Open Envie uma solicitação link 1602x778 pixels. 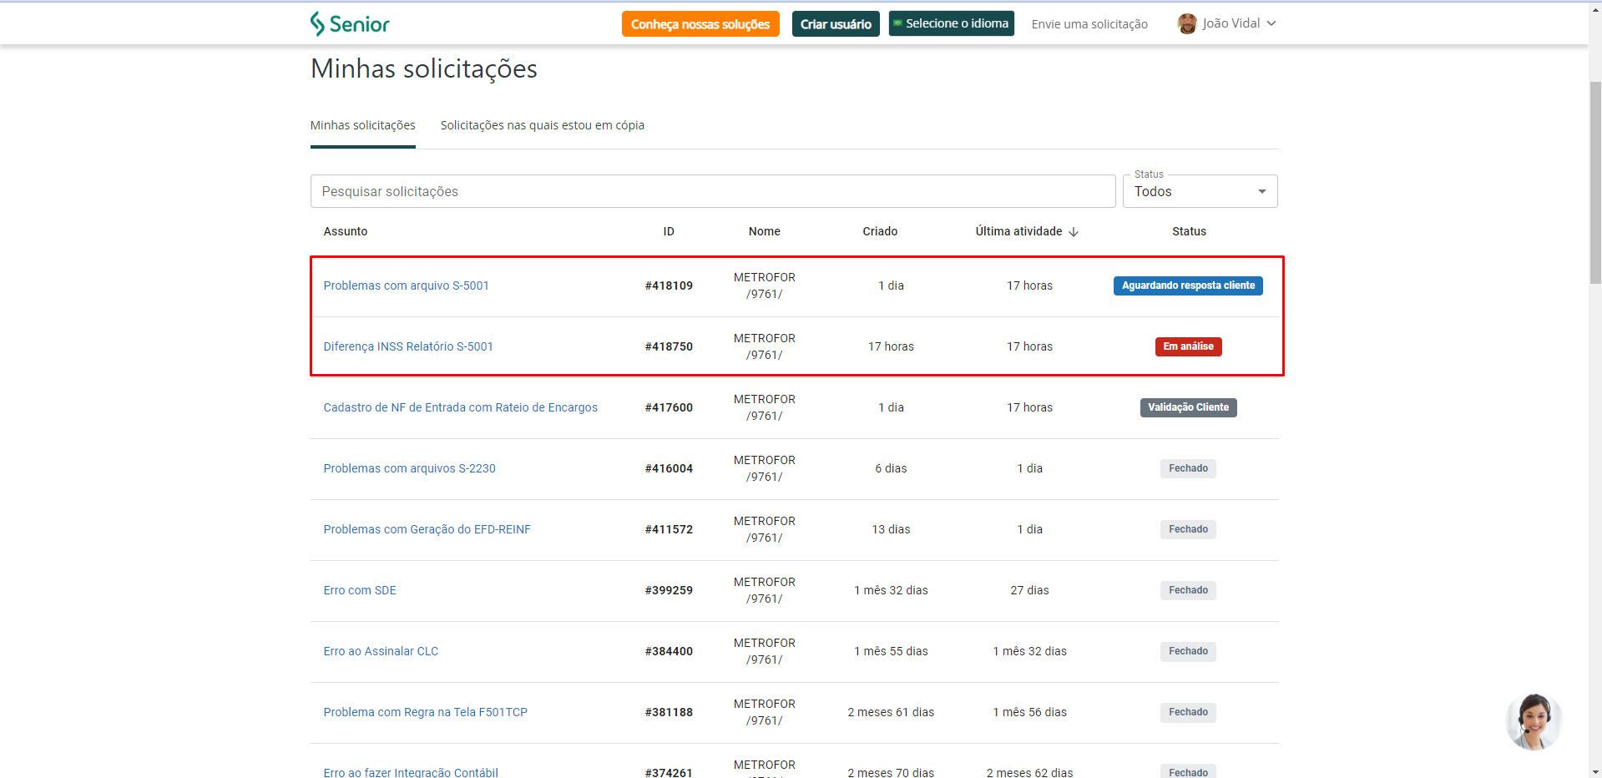pos(1089,24)
